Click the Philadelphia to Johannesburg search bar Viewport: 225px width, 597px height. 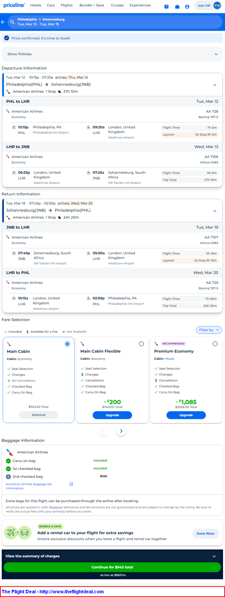(115, 22)
